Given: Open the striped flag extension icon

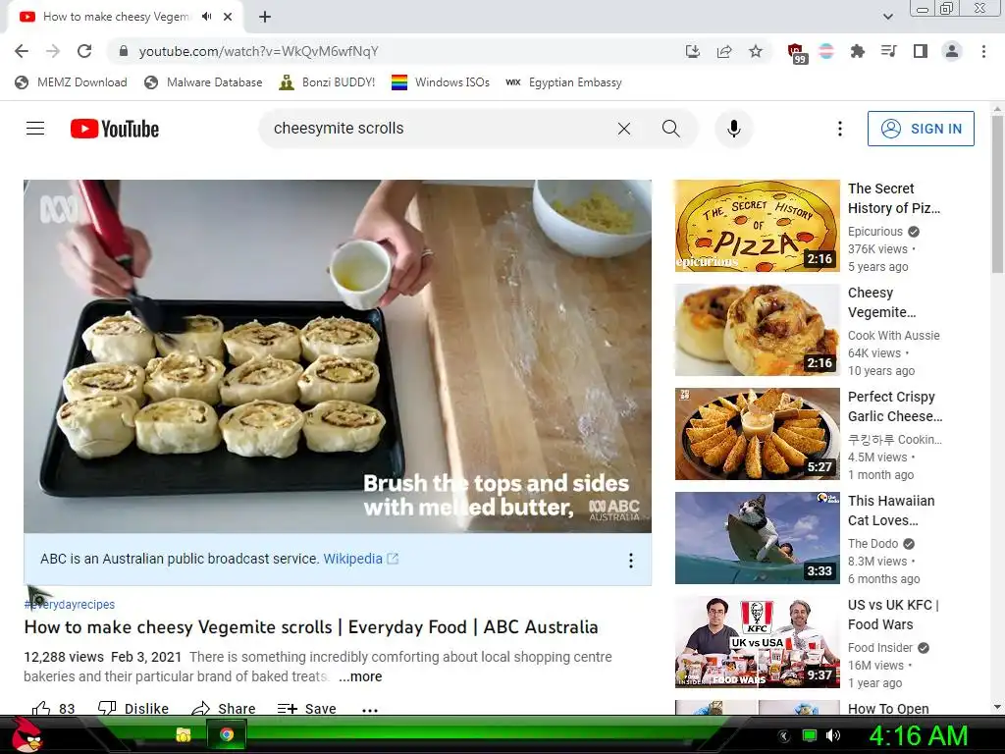Looking at the screenshot, I should 826,51.
